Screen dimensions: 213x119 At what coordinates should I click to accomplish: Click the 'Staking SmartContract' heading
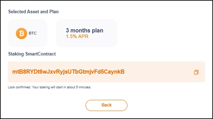(32, 54)
